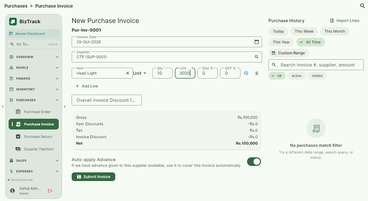Expand the Inventory section
Viewport: 368px width, 201px height.
(x=34, y=89)
